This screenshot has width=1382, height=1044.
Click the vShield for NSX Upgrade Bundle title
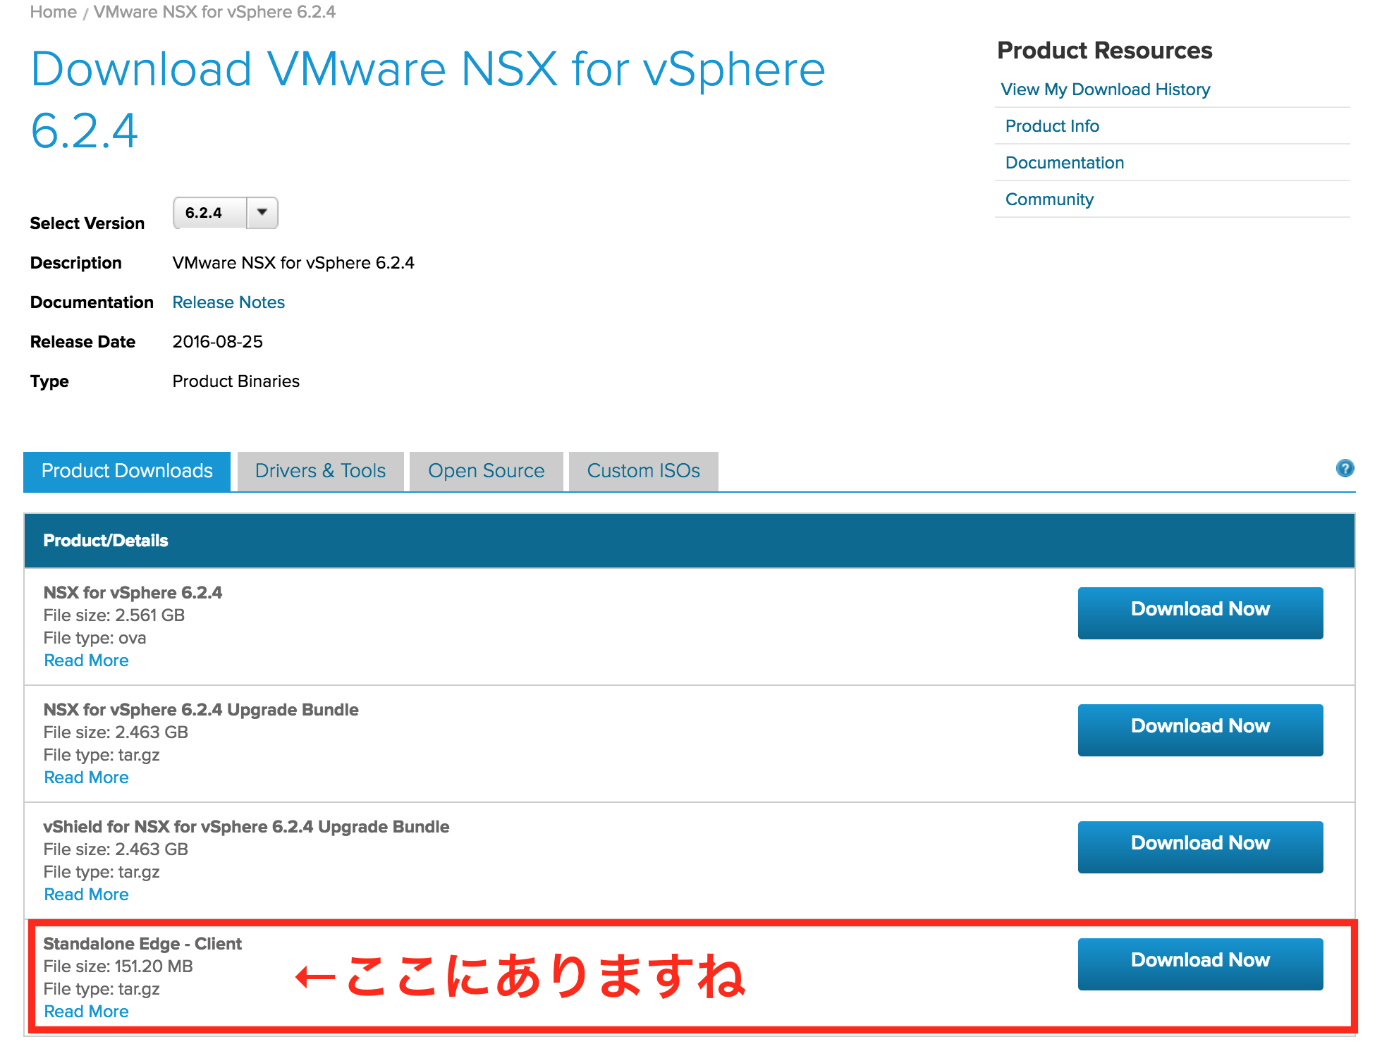click(246, 827)
